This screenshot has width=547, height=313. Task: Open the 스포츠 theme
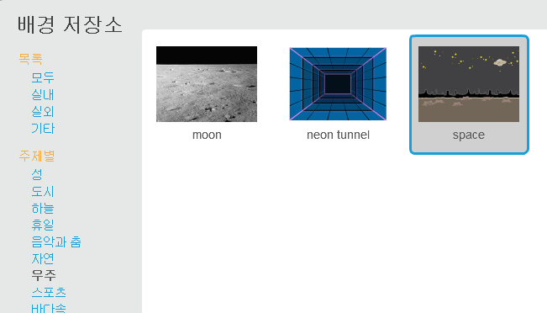point(49,292)
